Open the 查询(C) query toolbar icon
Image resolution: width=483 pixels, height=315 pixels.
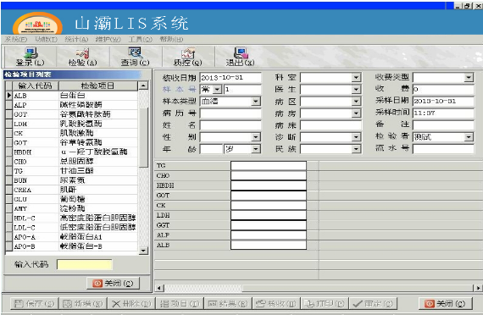coord(135,57)
